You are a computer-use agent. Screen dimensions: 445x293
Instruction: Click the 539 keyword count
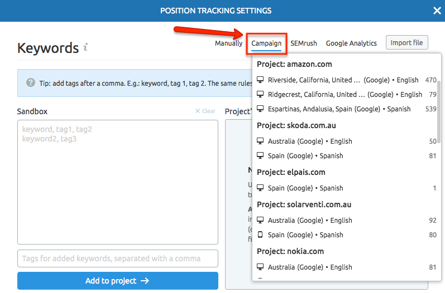(x=431, y=109)
